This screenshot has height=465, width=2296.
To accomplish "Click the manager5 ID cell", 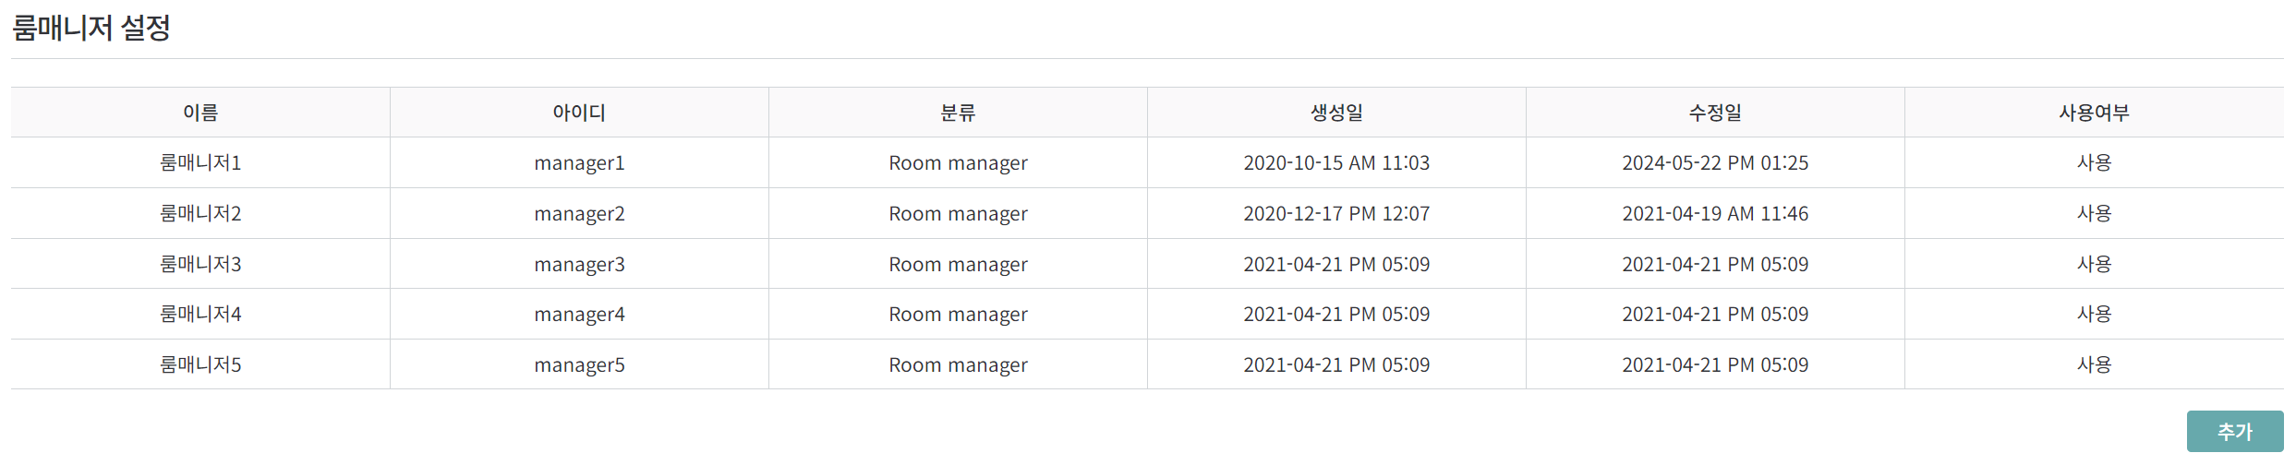I will click(579, 364).
